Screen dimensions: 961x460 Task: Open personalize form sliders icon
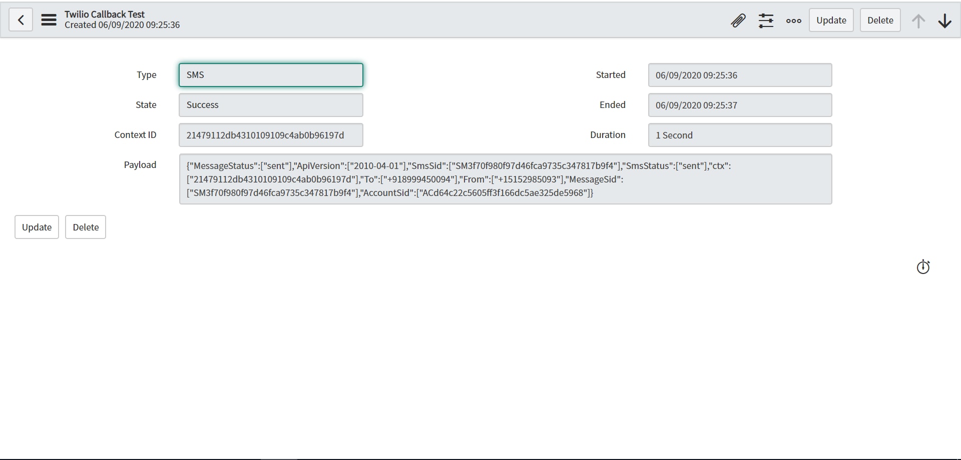766,20
